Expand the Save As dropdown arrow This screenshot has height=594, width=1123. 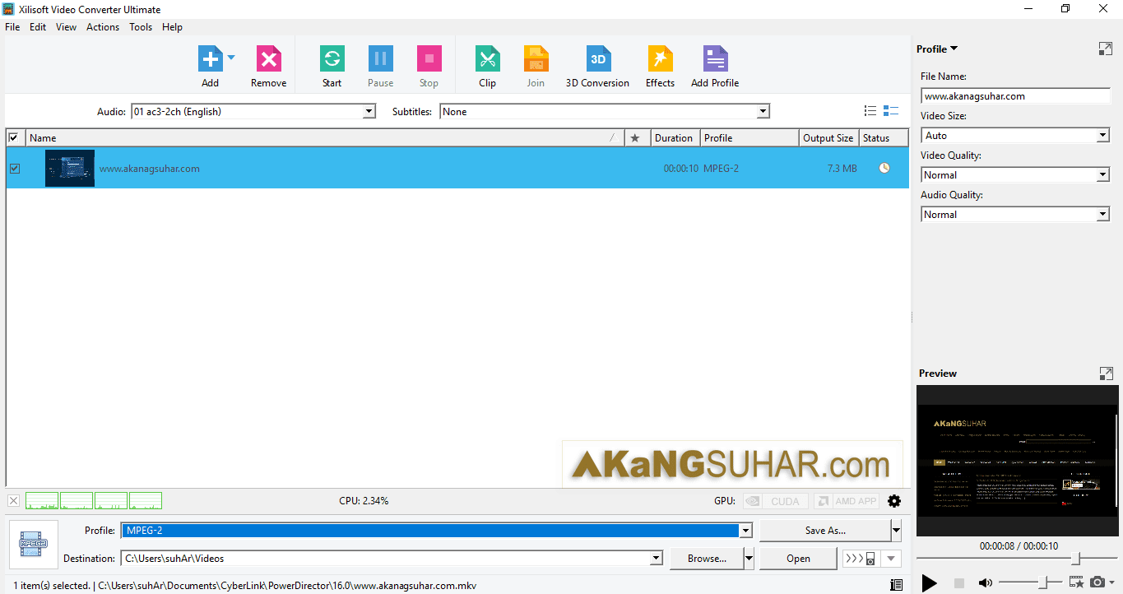point(896,531)
